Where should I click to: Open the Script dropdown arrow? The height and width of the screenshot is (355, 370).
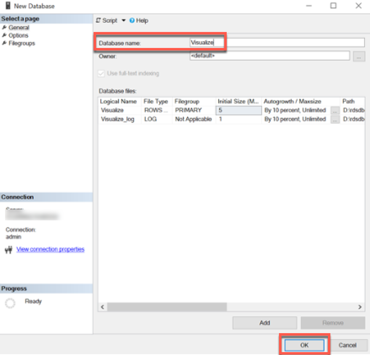tap(123, 21)
